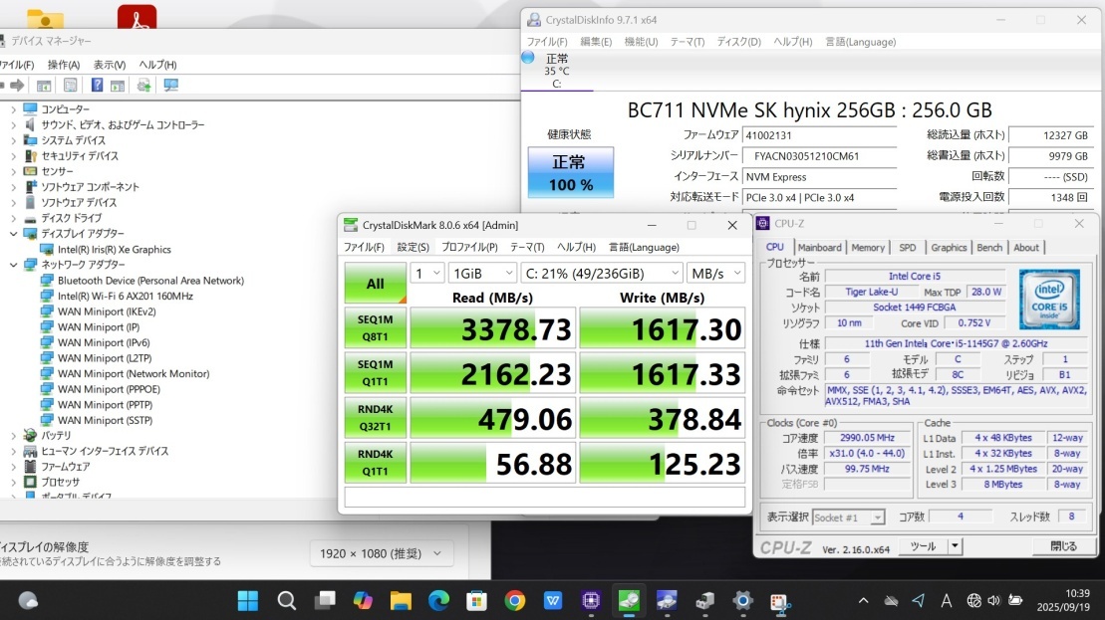The height and width of the screenshot is (620, 1105).
Task: Open Google Chrome from the taskbar
Action: click(x=515, y=600)
